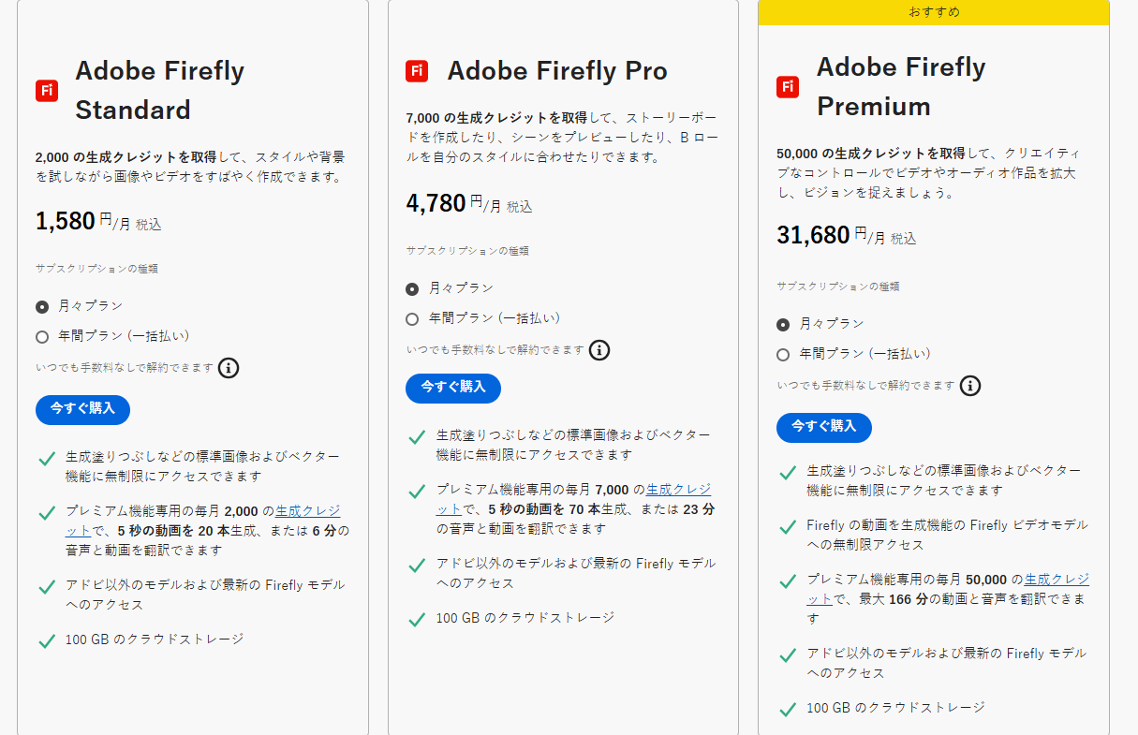Click 今すぐ購入 on the Premium plan
Screen dimensions: 1138x735
tap(824, 427)
